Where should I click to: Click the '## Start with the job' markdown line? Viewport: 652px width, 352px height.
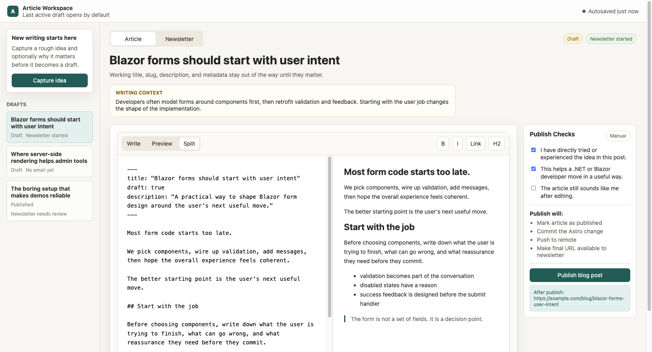(x=163, y=306)
